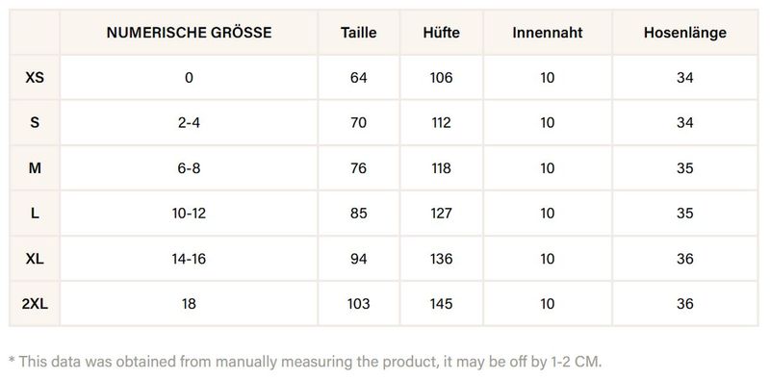Viewport: 770px width, 379px height.
Task: Click numeric size cell 14-16
Action: pos(189,258)
